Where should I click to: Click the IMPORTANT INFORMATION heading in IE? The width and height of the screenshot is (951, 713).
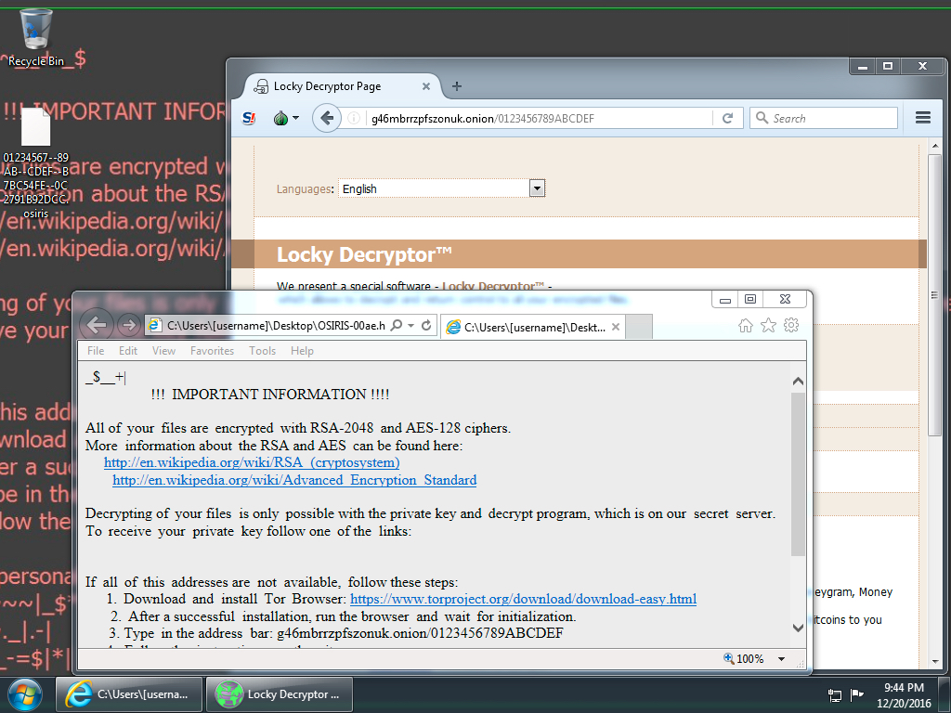[270, 395]
